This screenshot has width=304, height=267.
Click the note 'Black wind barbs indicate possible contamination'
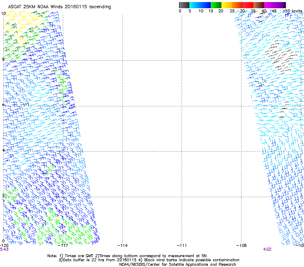coord(191,260)
